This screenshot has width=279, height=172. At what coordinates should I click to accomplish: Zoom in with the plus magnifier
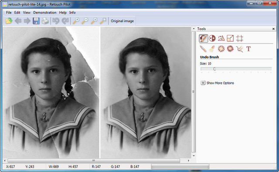76,21
